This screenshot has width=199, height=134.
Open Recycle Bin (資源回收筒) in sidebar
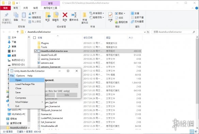(14, 123)
